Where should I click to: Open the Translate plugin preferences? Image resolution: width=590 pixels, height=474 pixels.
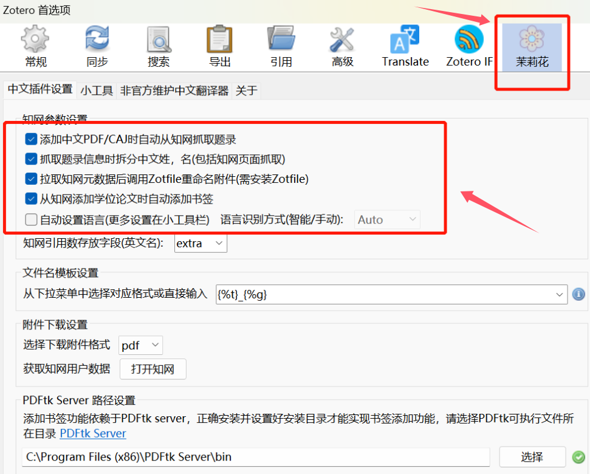pos(405,46)
